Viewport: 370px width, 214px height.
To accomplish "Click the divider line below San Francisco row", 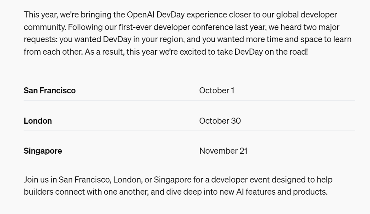I will tap(189, 101).
